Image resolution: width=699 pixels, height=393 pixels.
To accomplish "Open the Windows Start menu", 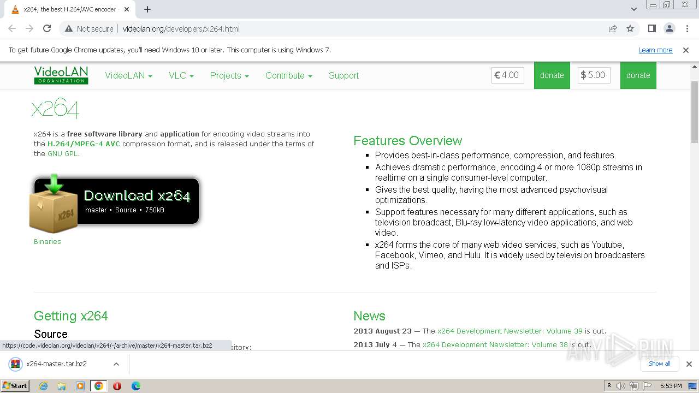I will tap(15, 385).
